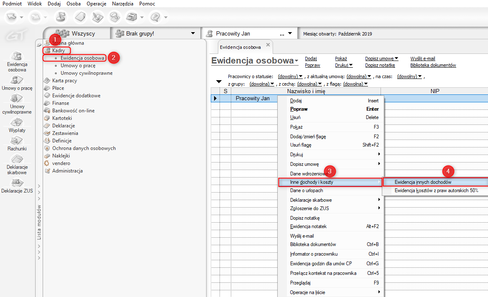Click the pin icon on module list
The image size is (488, 297).
pos(39,45)
